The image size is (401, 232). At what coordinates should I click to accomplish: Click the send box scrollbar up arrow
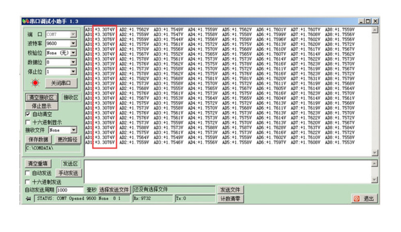(x=375, y=164)
